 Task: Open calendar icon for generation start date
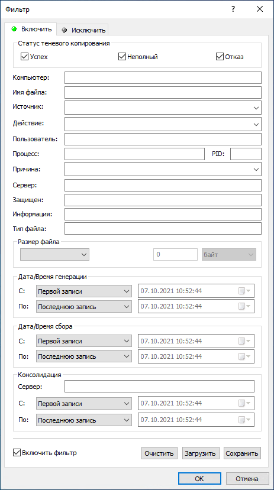244,291
